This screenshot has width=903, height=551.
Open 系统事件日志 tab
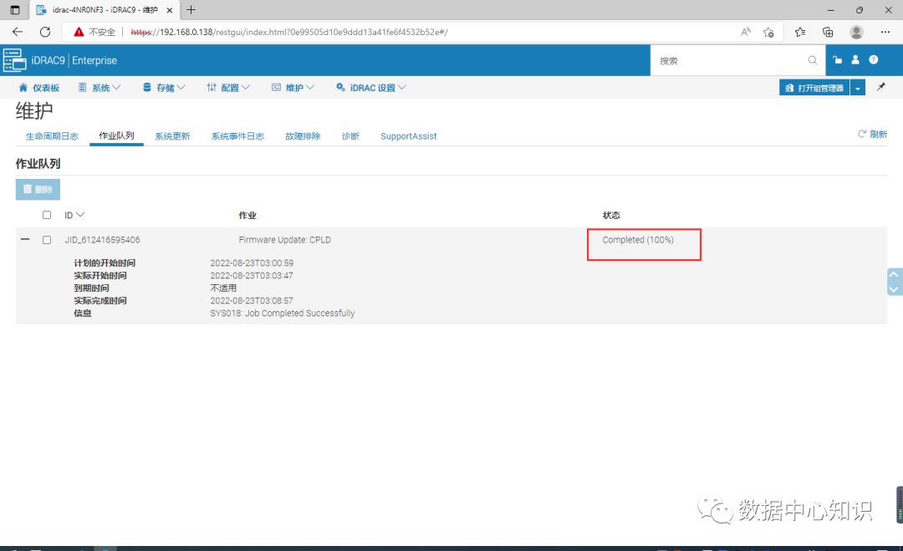coord(237,136)
